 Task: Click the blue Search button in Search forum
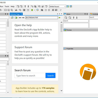(50, 75)
